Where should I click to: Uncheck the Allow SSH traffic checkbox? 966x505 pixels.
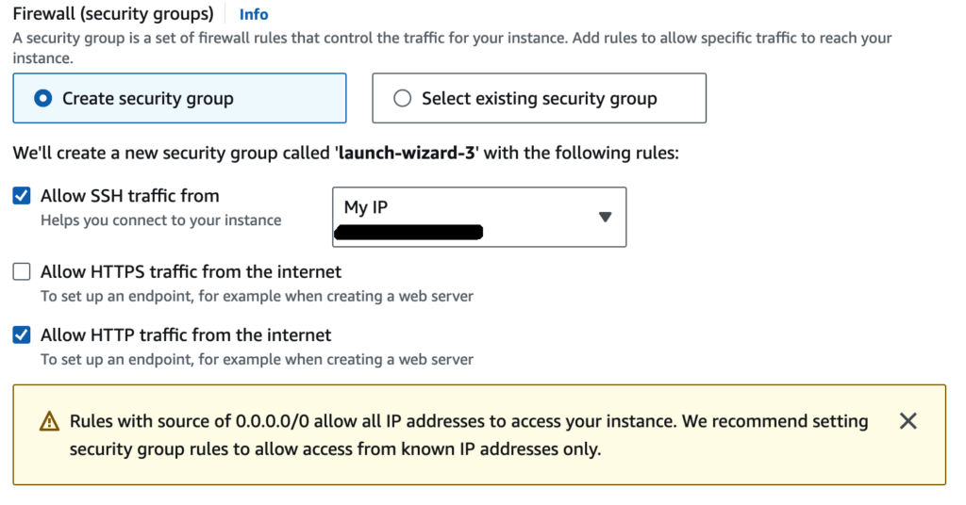click(22, 196)
